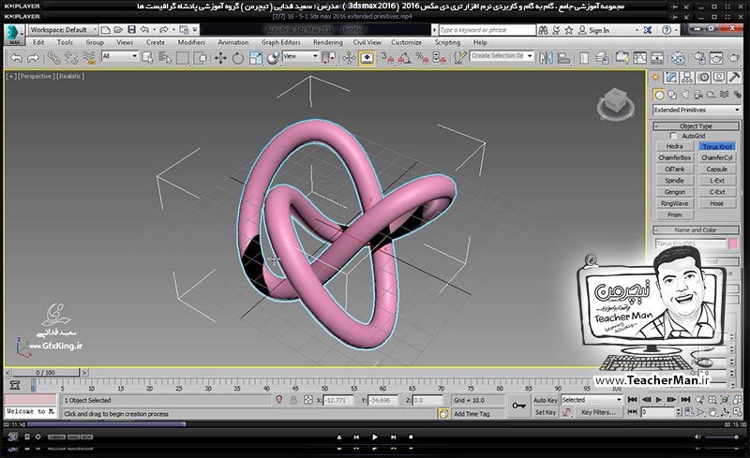Click the Mirror tool icon

point(546,58)
